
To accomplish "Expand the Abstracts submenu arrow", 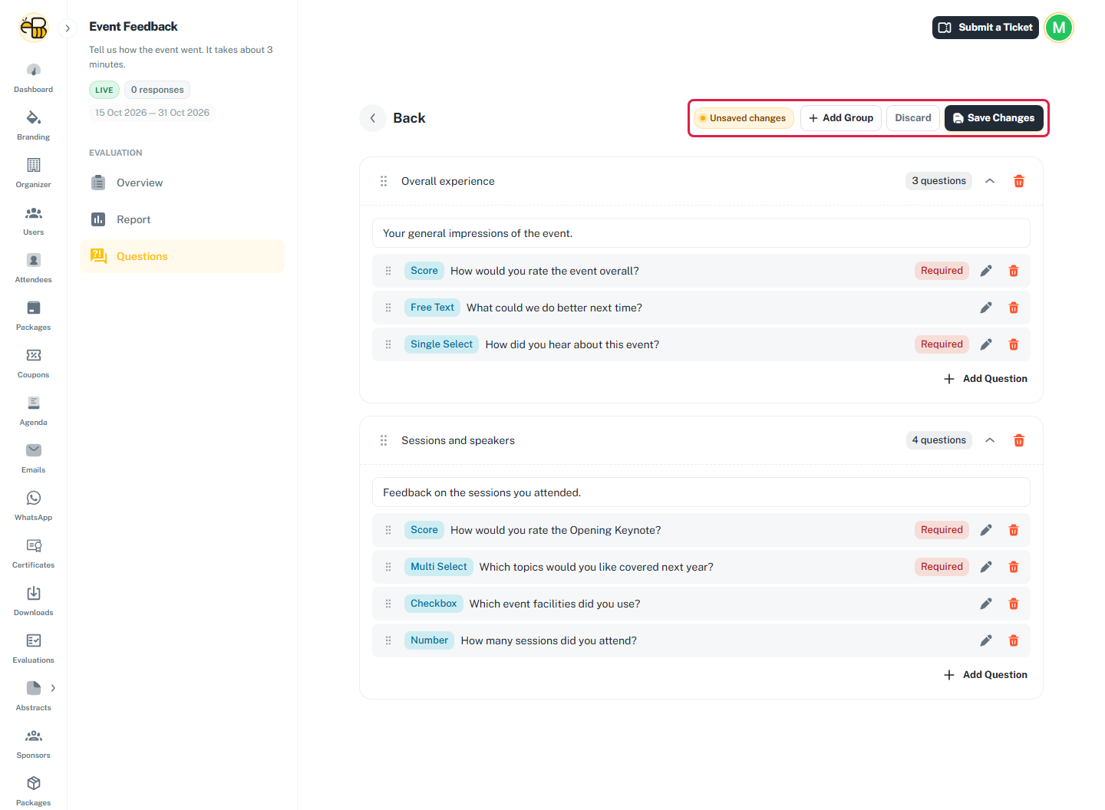I will [x=53, y=688].
